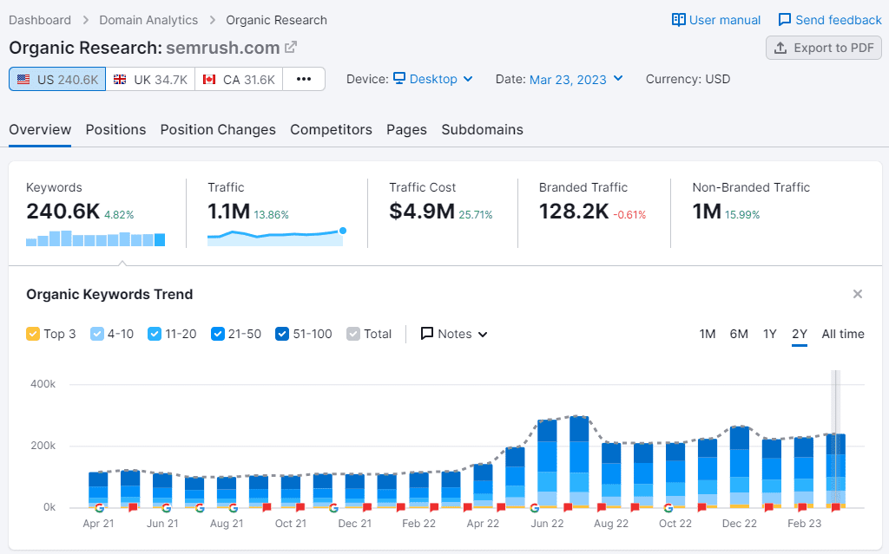Toggle the 21-50 positions checkbox
889x554 pixels.
coord(218,334)
